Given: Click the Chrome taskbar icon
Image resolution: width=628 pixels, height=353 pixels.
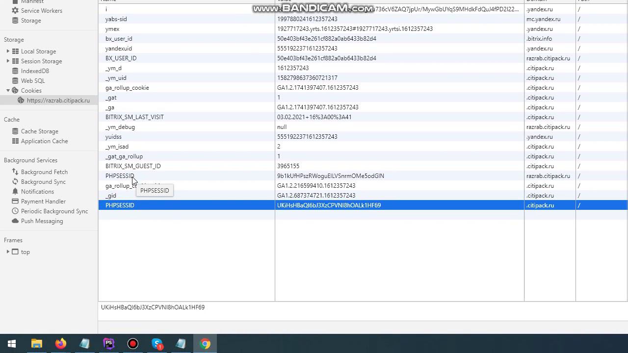Looking at the screenshot, I should [x=205, y=344].
